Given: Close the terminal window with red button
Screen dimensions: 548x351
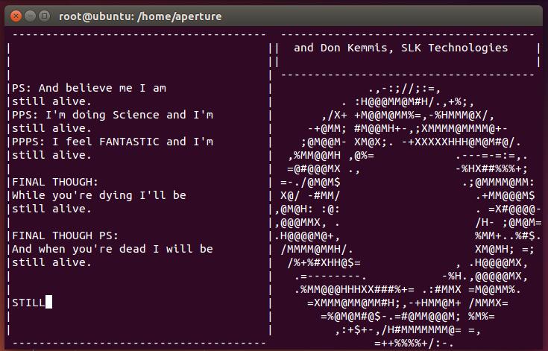Looking at the screenshot, I should (16, 16).
